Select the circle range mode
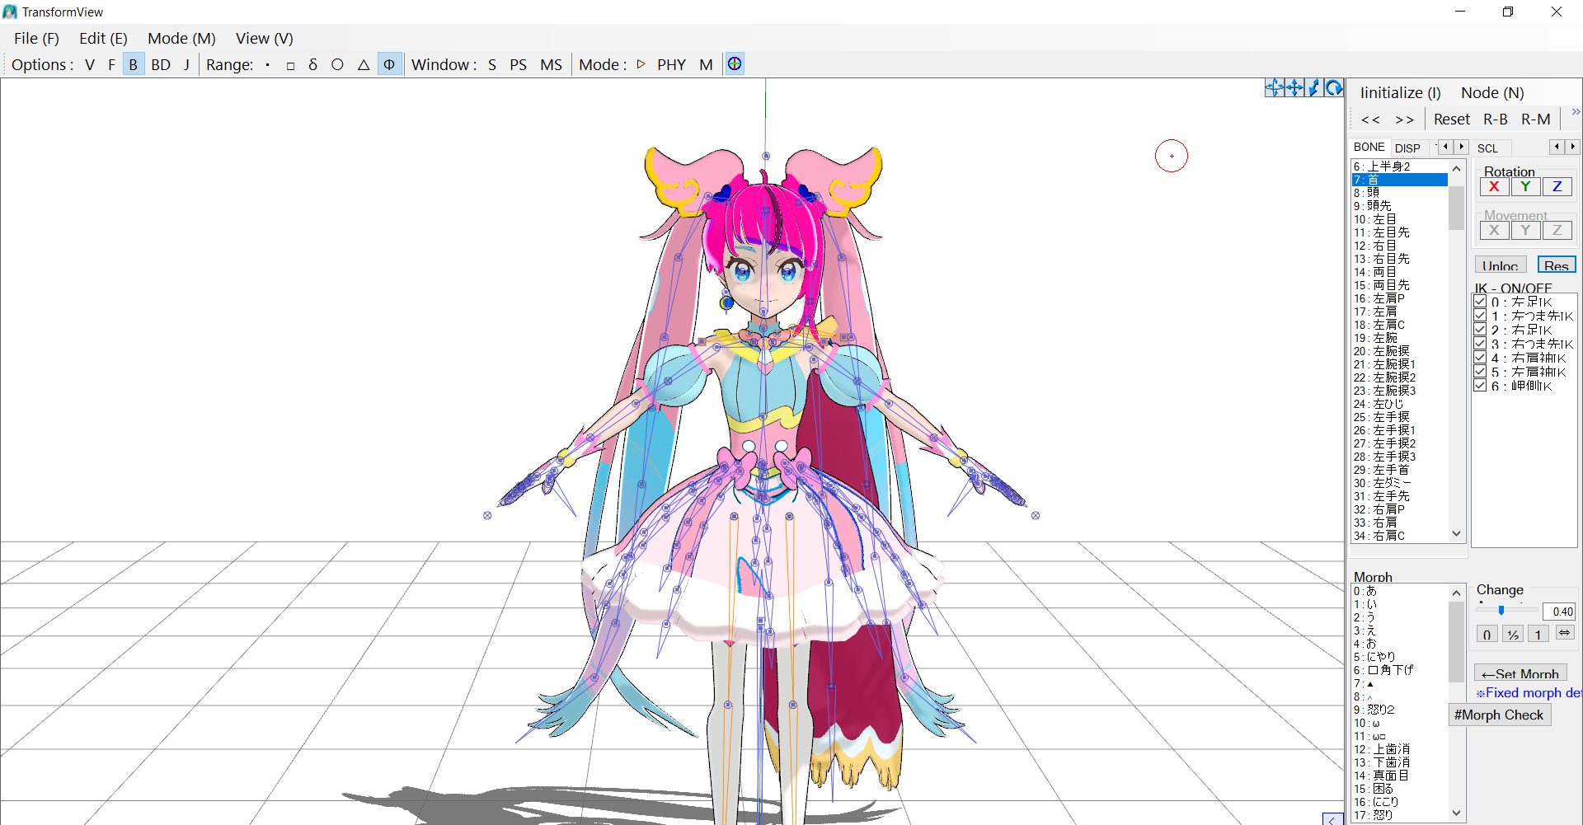The image size is (1583, 825). [337, 64]
